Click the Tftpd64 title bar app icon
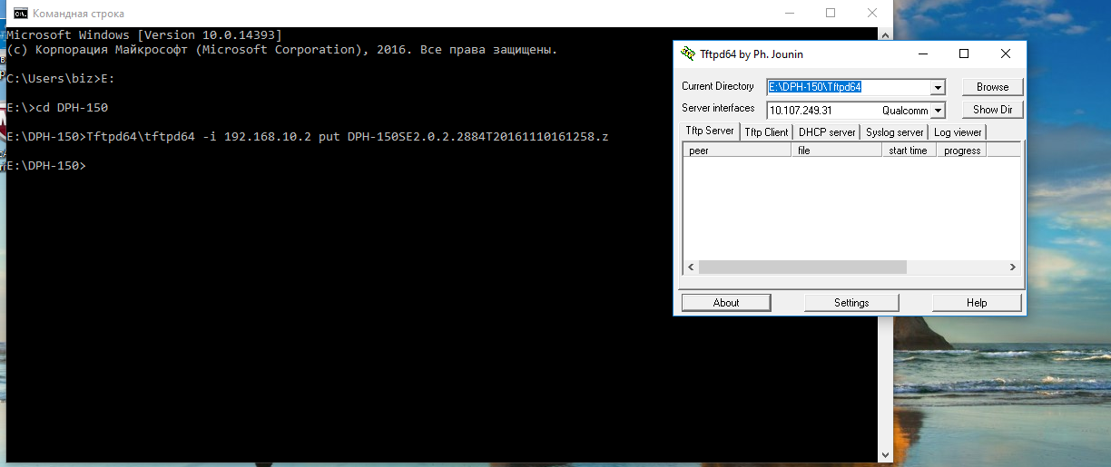 (689, 54)
